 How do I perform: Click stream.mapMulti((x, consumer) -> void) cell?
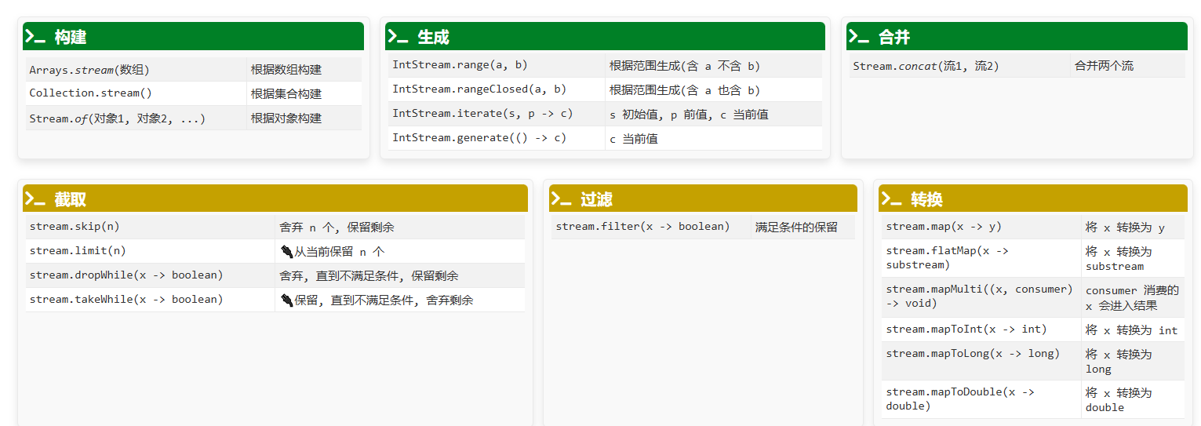pyautogui.click(x=981, y=297)
